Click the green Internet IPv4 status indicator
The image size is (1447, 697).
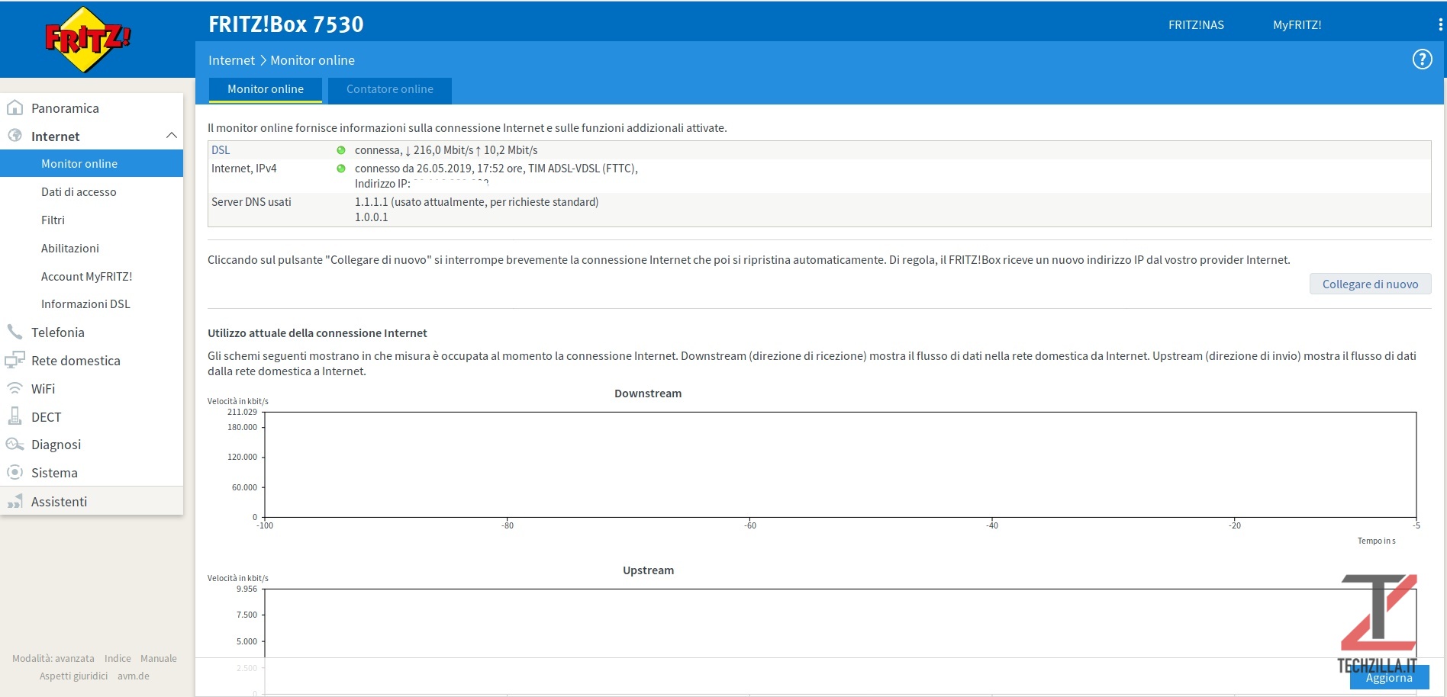(x=341, y=169)
